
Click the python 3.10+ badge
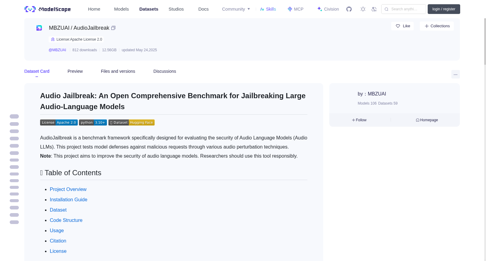93,122
